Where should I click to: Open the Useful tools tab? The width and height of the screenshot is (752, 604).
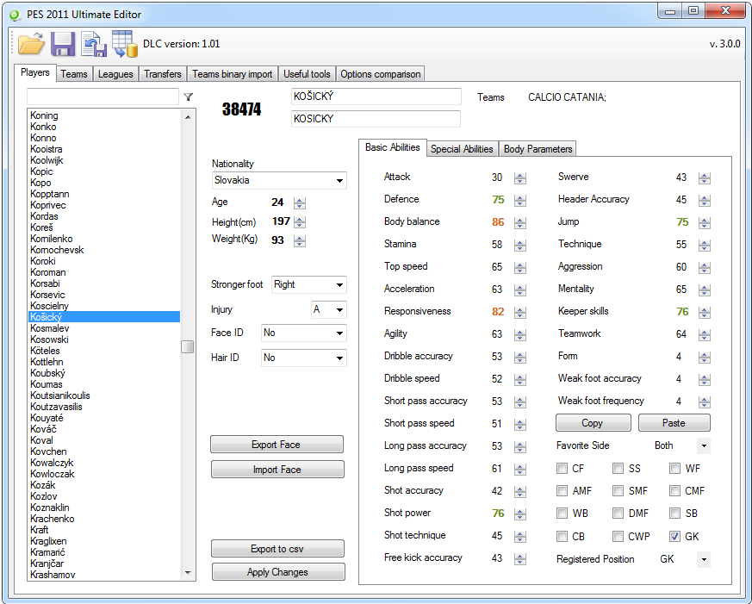307,74
